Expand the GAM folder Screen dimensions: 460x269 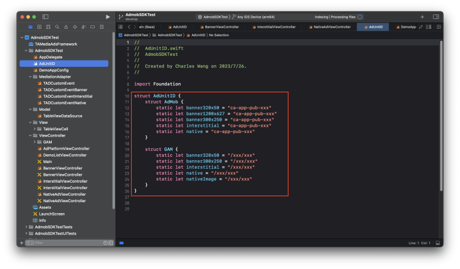point(34,142)
